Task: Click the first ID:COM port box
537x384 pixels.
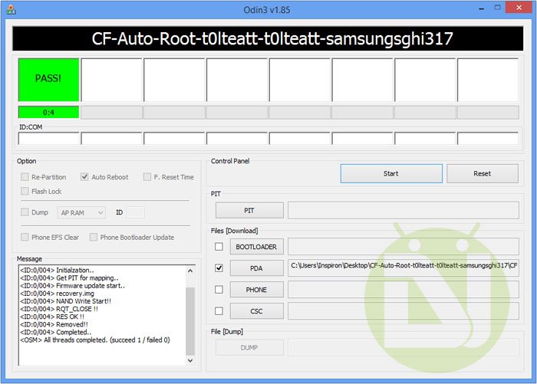Action: click(x=48, y=138)
